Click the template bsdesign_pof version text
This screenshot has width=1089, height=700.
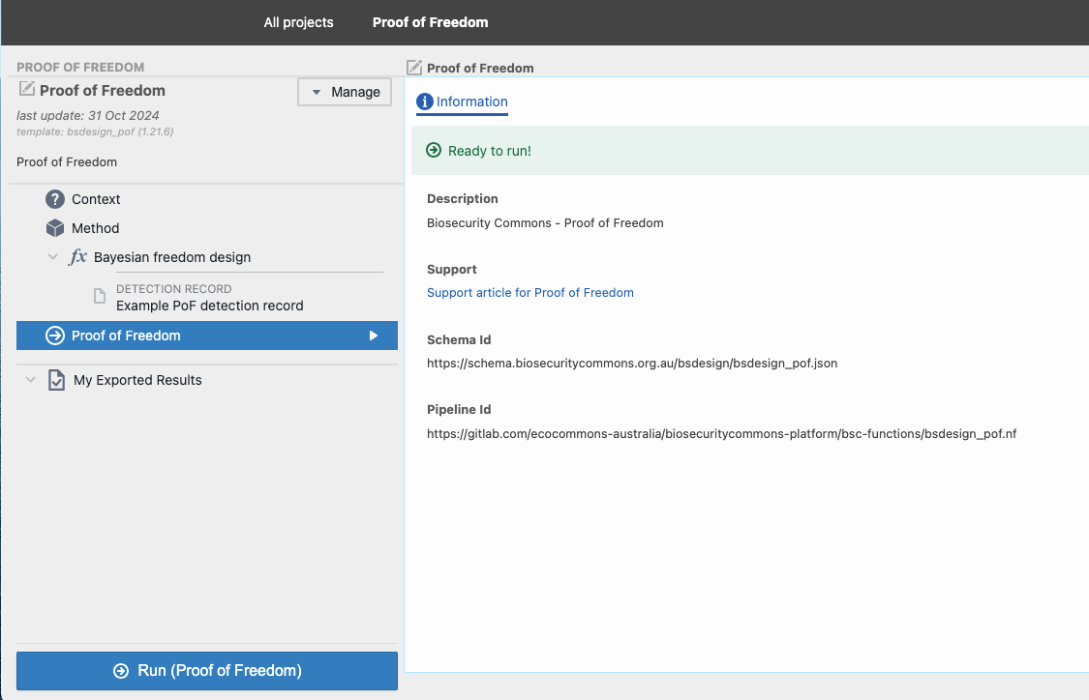coord(95,131)
